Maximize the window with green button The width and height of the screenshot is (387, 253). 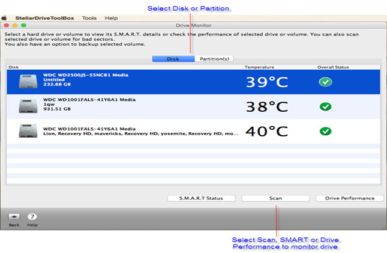(23, 25)
